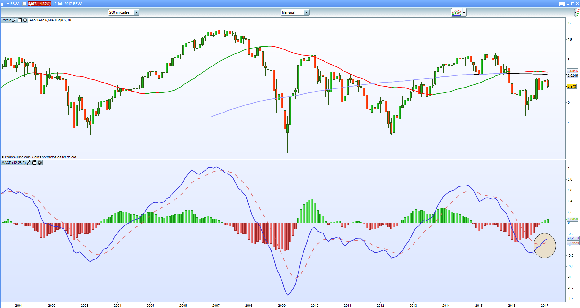
Task: Expand the side trading panel arrow
Action: tap(577, 13)
